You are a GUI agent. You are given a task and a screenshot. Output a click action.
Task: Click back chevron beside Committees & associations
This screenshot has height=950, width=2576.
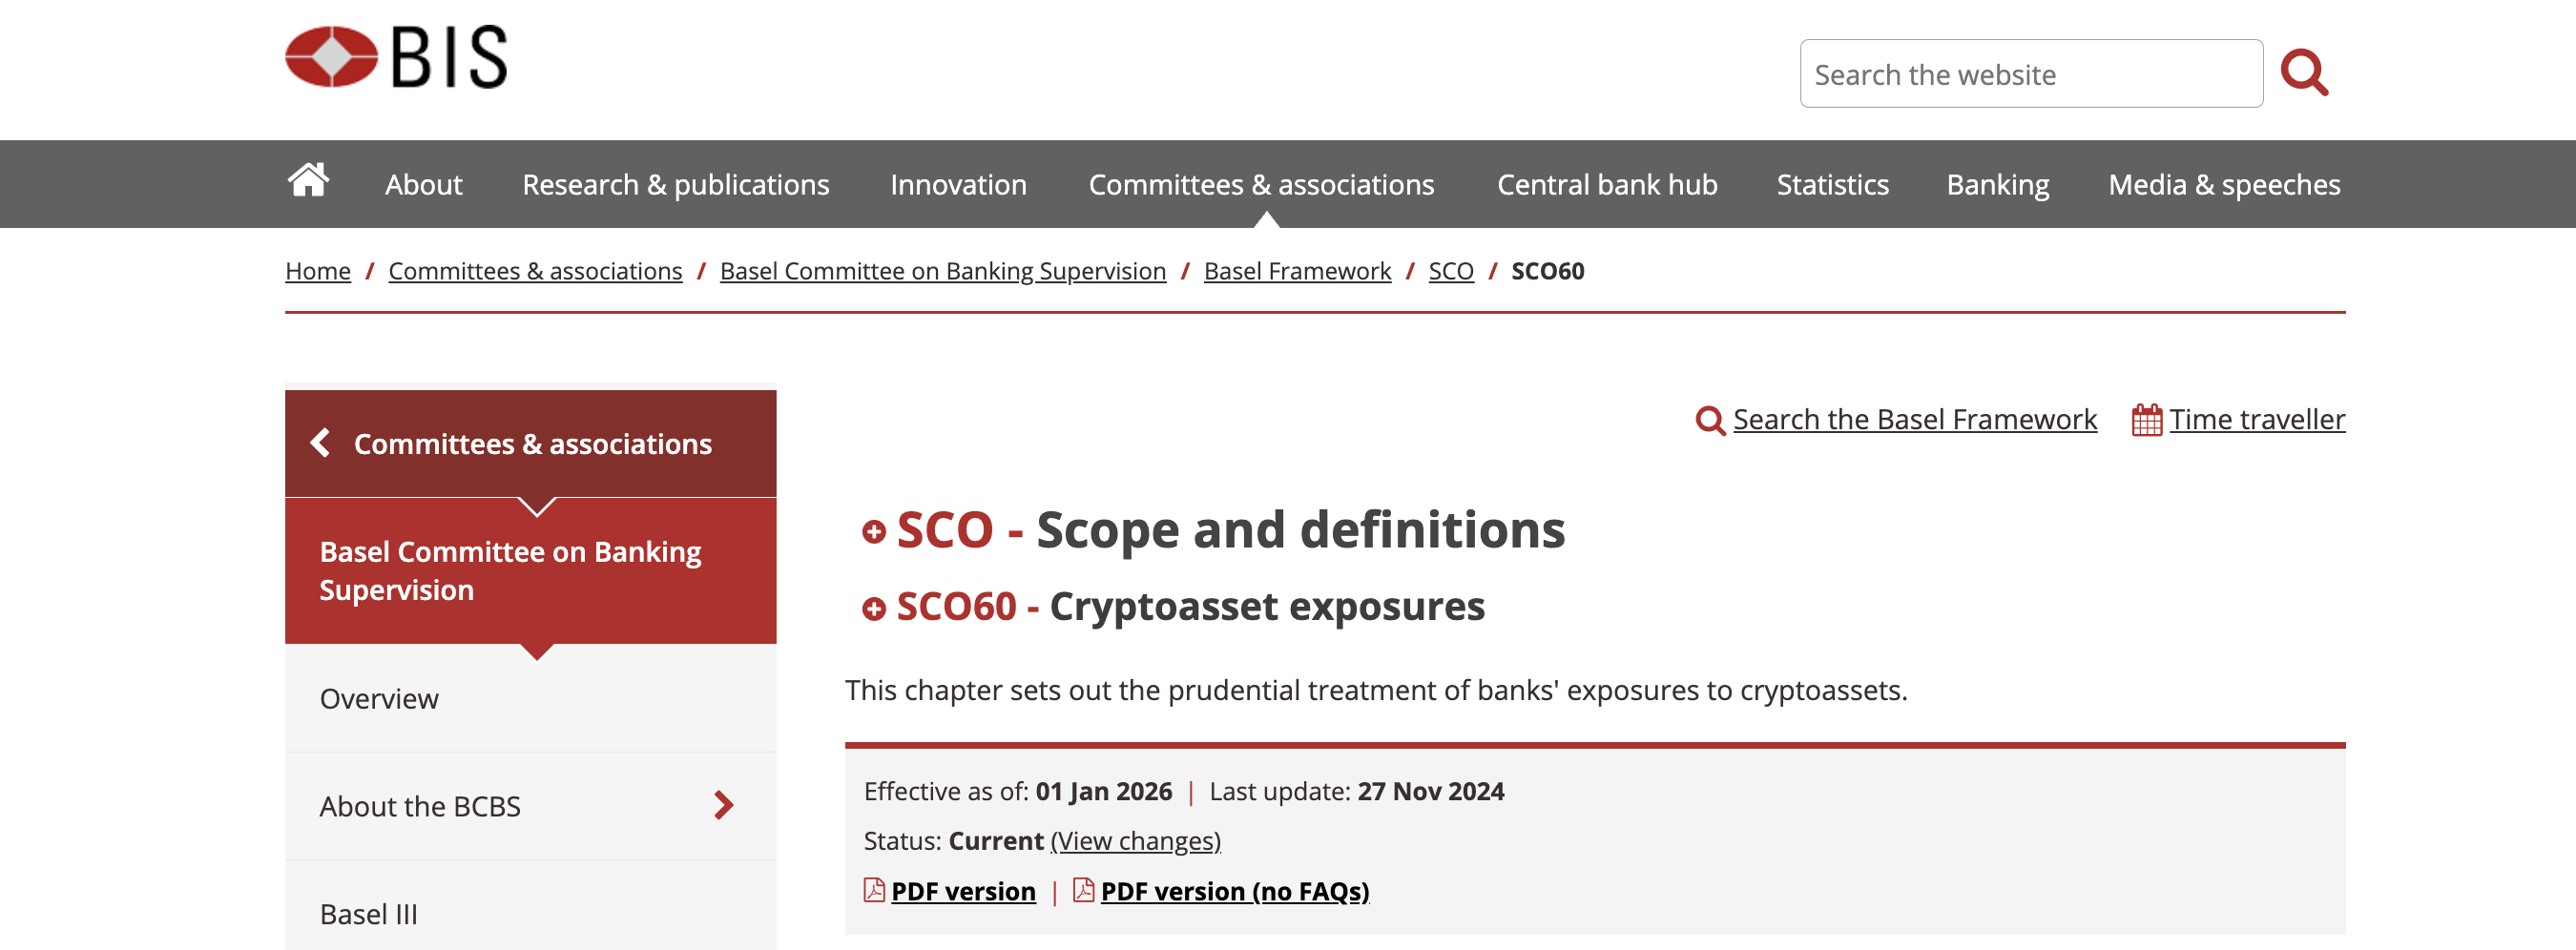click(x=320, y=442)
